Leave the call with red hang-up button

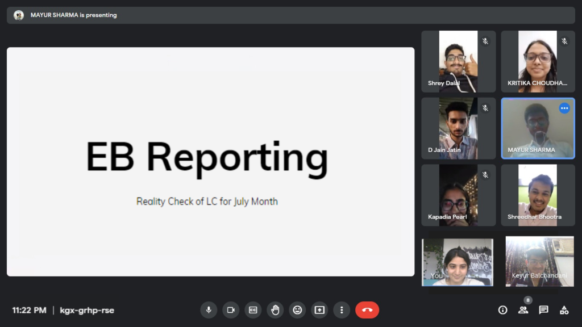367,310
